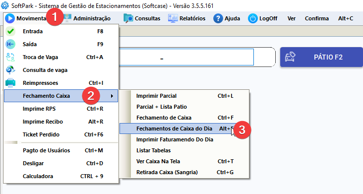This screenshot has height=194, width=363.
Task: Select Saída F9 menu entry
Action: click(61, 44)
